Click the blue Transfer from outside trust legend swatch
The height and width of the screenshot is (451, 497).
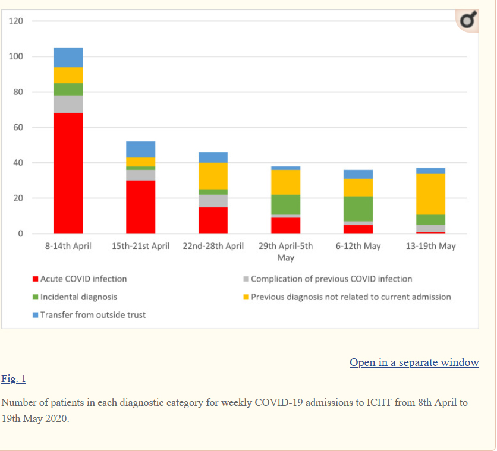pyautogui.click(x=36, y=315)
